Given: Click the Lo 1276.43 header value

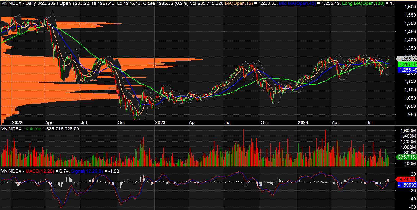Looking at the screenshot, I should tap(130, 3).
